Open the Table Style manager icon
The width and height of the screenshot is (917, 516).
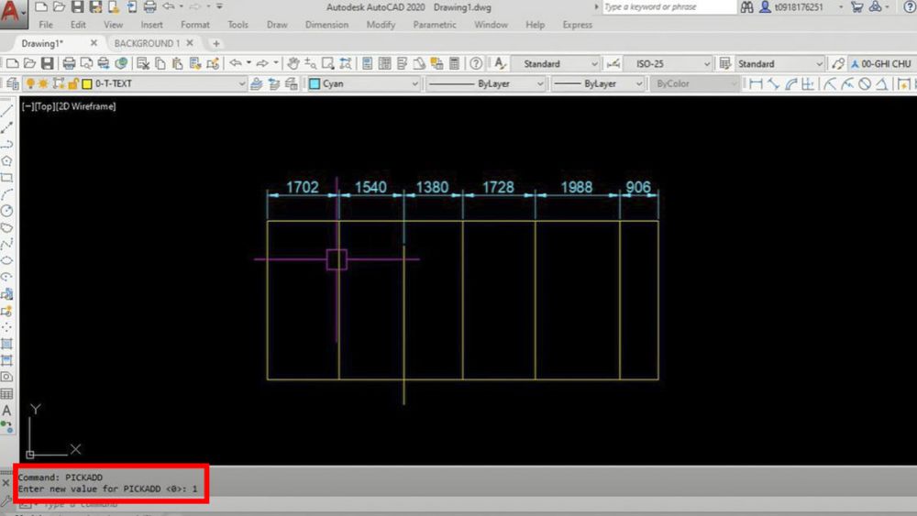[x=725, y=63]
